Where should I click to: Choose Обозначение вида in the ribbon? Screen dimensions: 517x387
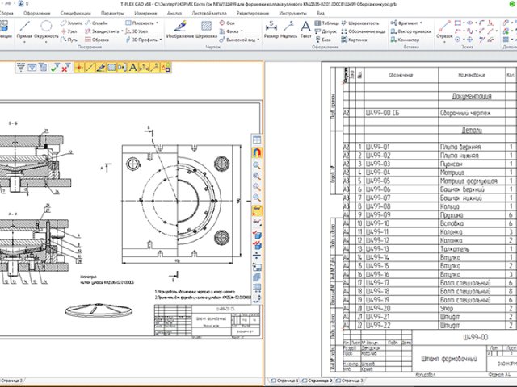[363, 31]
